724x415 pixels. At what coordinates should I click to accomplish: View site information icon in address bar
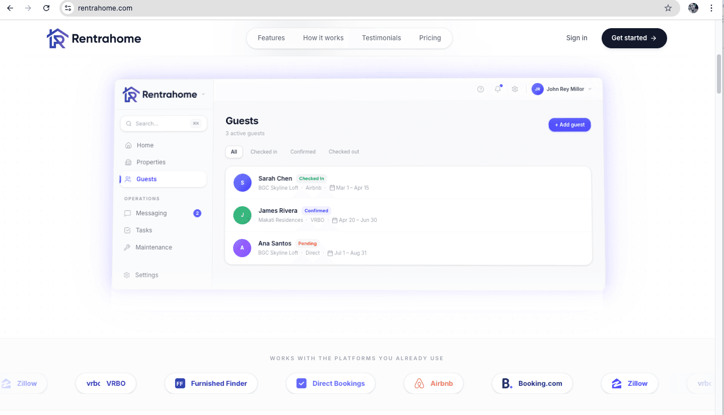coord(68,8)
